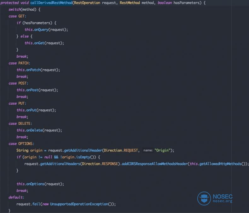Click the 'boolean hasParameters' parameter
Screen dimensions: 249x213
178,3
